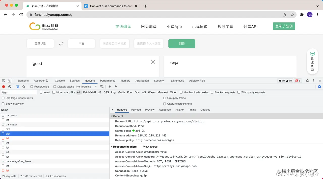
Task: Open the 网页翻译 nav link
Action: tap(149, 26)
